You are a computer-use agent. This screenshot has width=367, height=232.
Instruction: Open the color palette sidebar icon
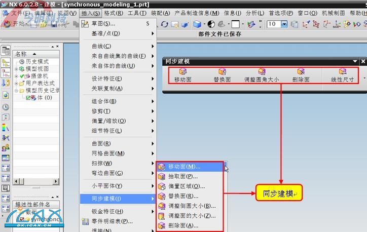[x=6, y=128]
